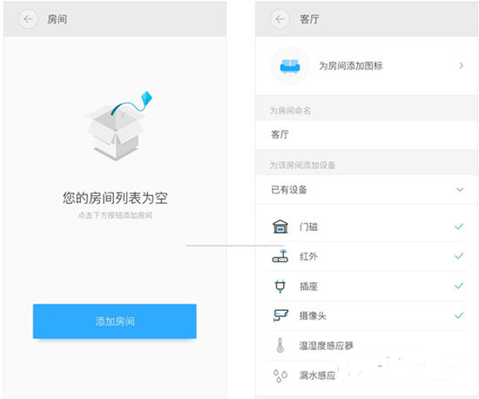Select the 漏水感应 device row
This screenshot has height=399, width=479.
click(x=368, y=375)
